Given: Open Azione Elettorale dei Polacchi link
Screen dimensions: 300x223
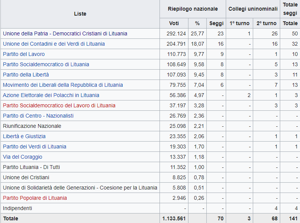Looking at the screenshot, I should point(51,95).
